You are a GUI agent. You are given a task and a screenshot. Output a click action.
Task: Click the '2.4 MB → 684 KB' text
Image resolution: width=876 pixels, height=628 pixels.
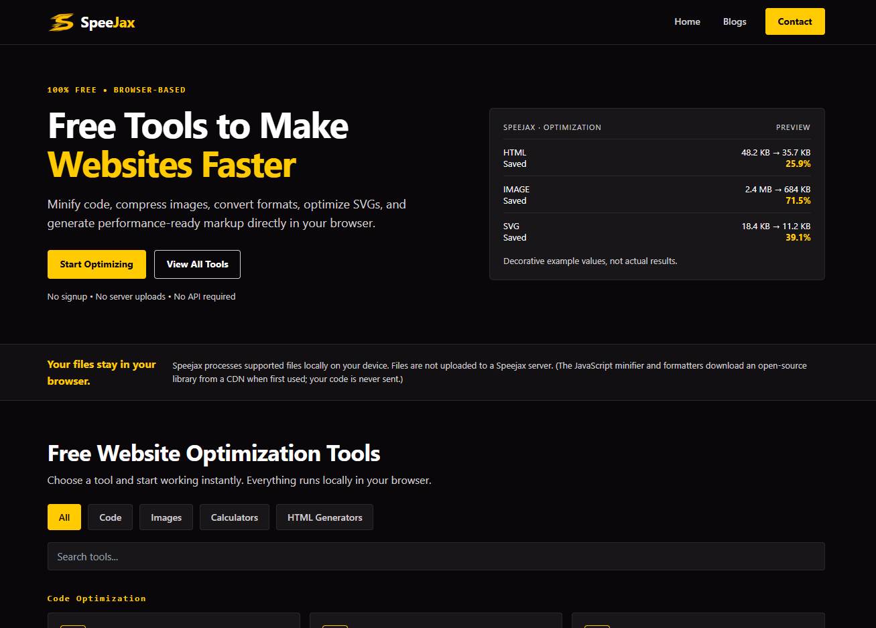pos(777,190)
